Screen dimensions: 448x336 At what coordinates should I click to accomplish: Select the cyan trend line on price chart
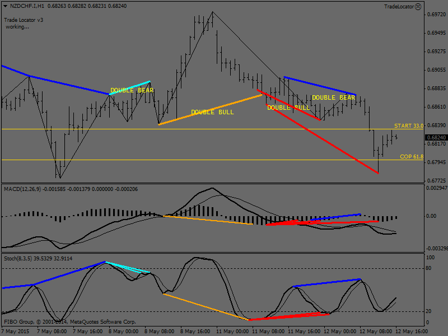pos(130,88)
